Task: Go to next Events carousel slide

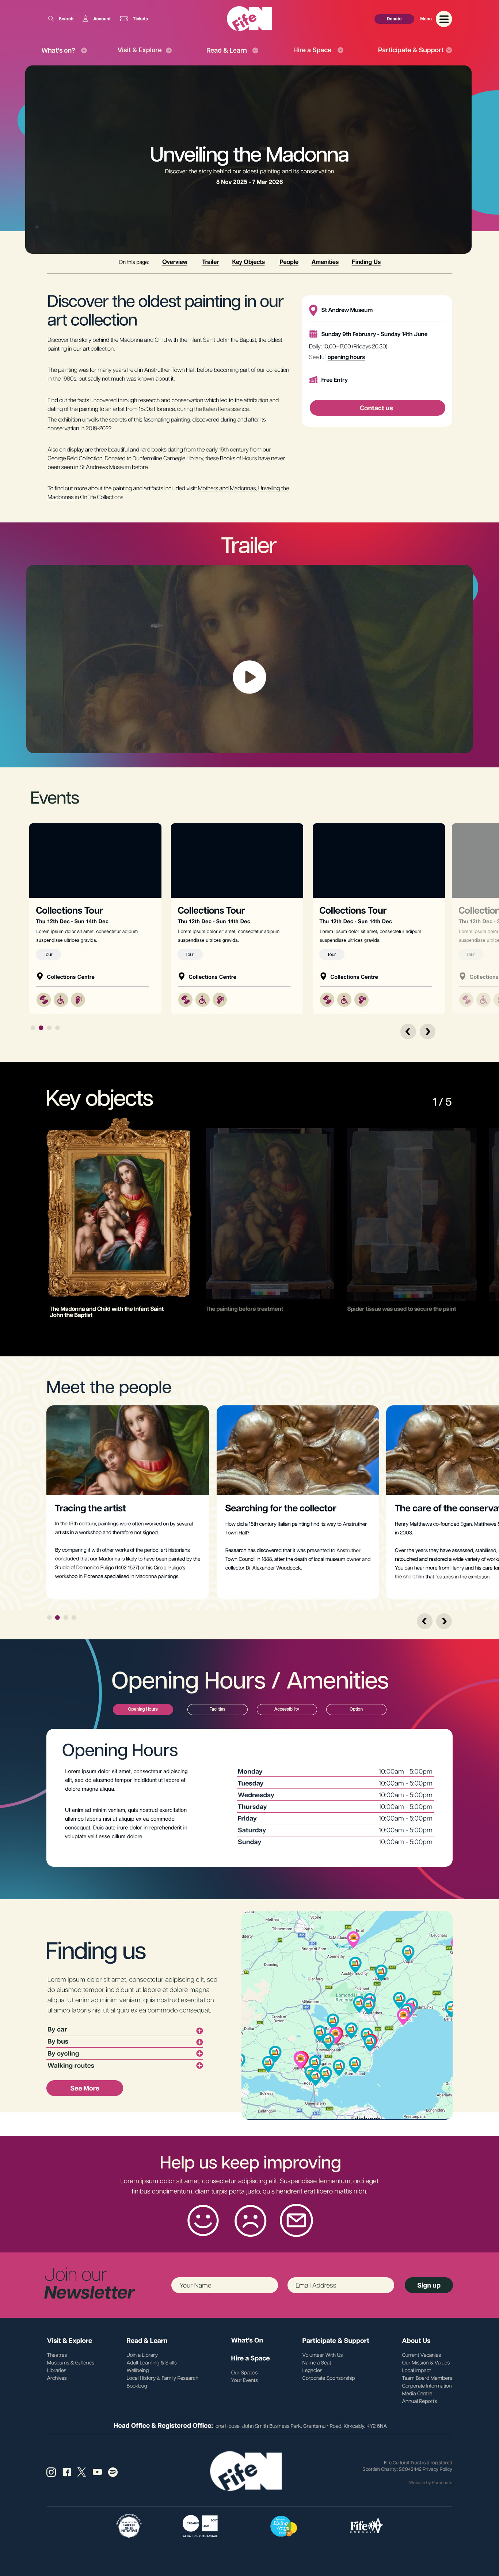Action: 428,1031
